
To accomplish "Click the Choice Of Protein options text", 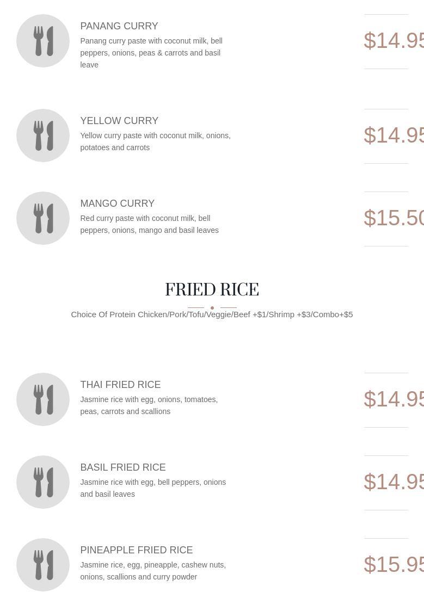I will (212, 314).
